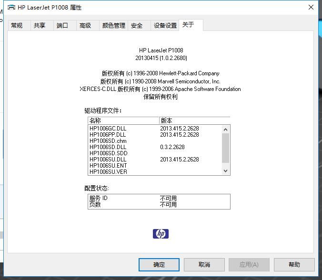This screenshot has width=322, height=280.
Task: Select the 端口 tab
Action: click(62, 26)
